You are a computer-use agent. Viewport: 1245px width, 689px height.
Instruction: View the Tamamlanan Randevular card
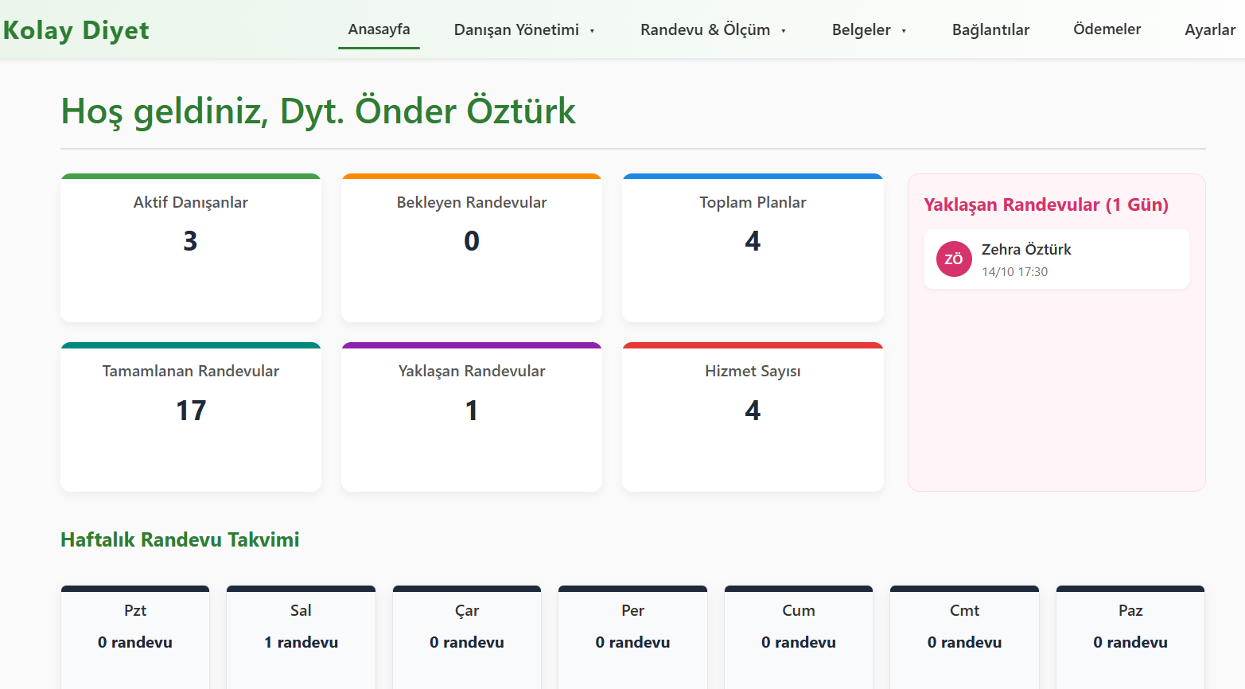[x=191, y=417]
